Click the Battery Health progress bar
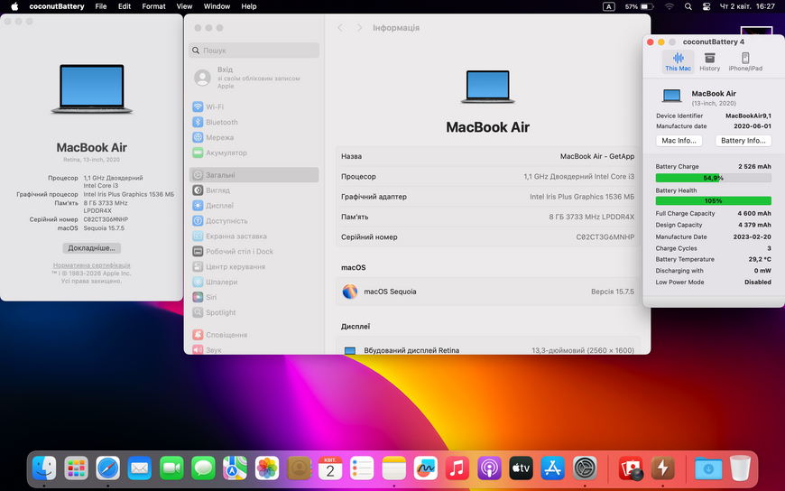 713,201
